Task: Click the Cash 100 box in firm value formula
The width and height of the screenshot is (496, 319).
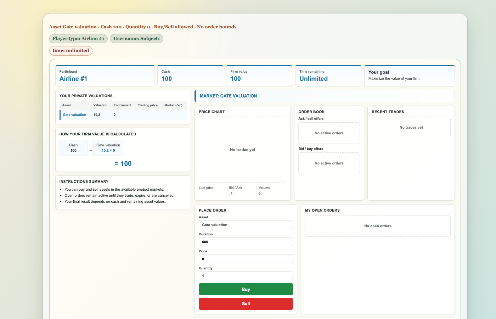Action: [x=73, y=148]
